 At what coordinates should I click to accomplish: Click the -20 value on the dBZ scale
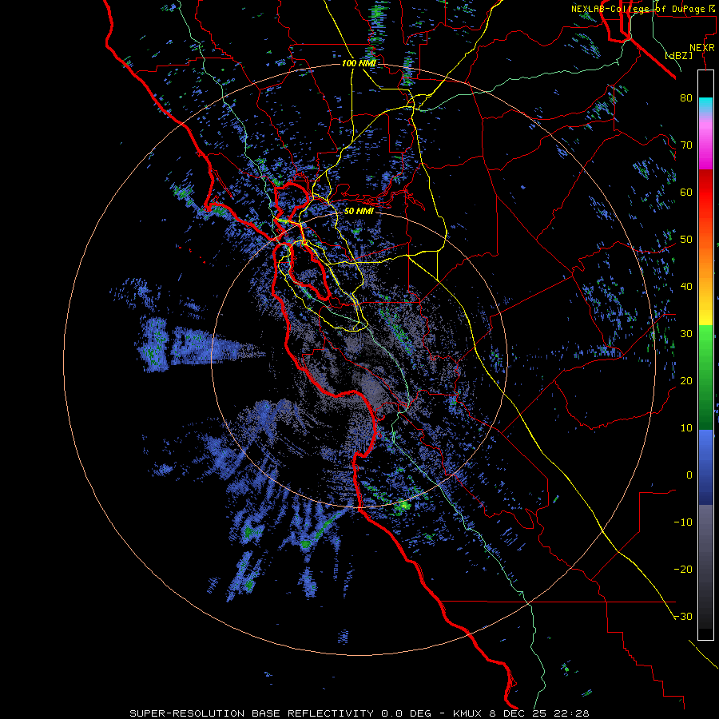click(683, 570)
